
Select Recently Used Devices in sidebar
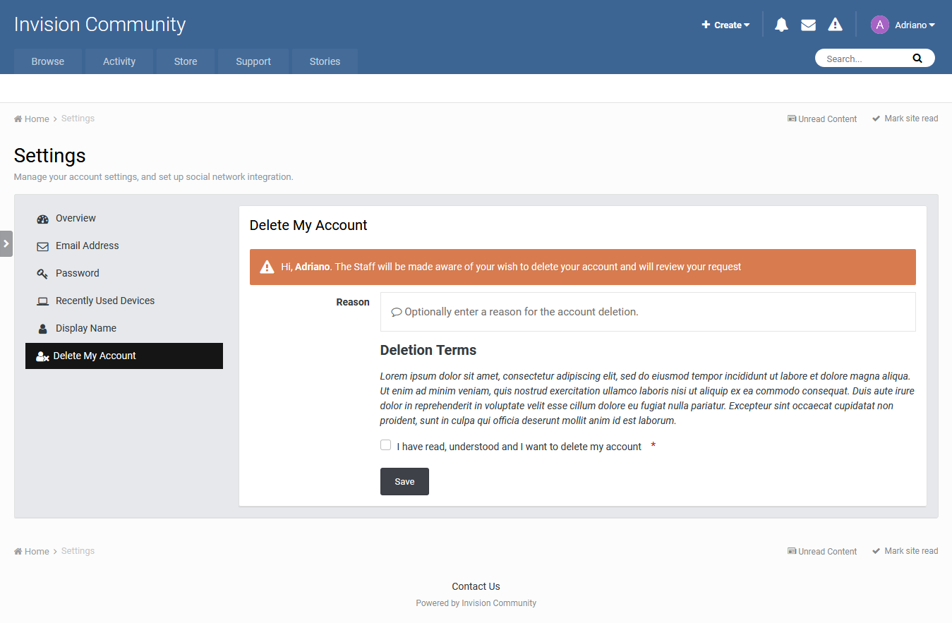[x=124, y=301]
